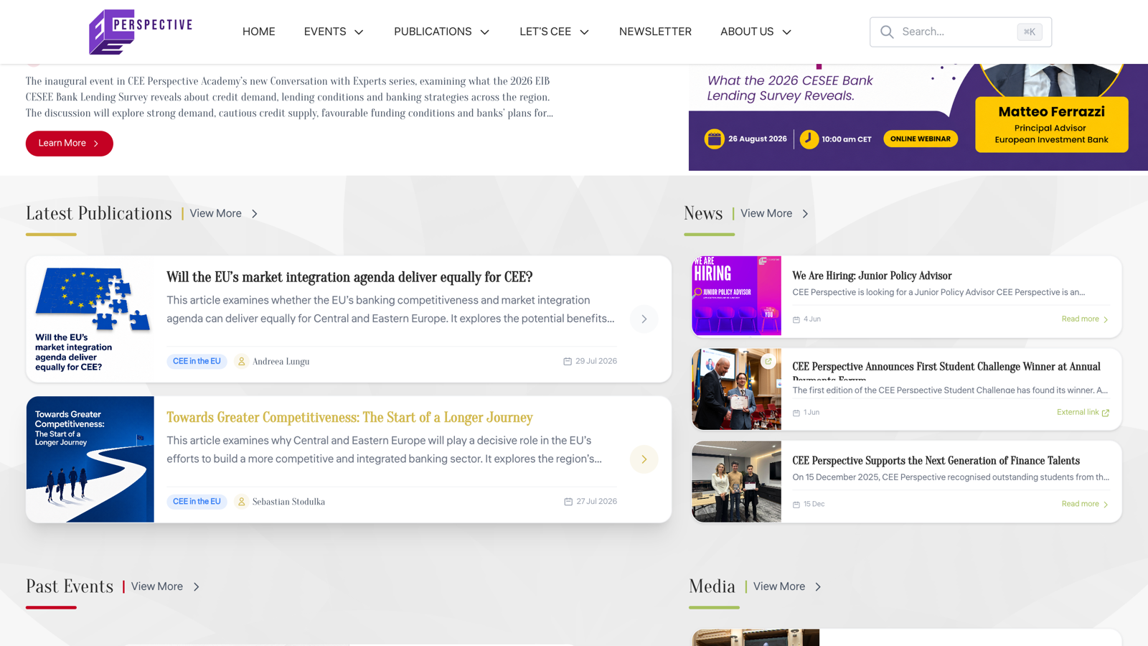Open the NEWSLETTER page
Screen dimensions: 1148x646
click(x=655, y=32)
